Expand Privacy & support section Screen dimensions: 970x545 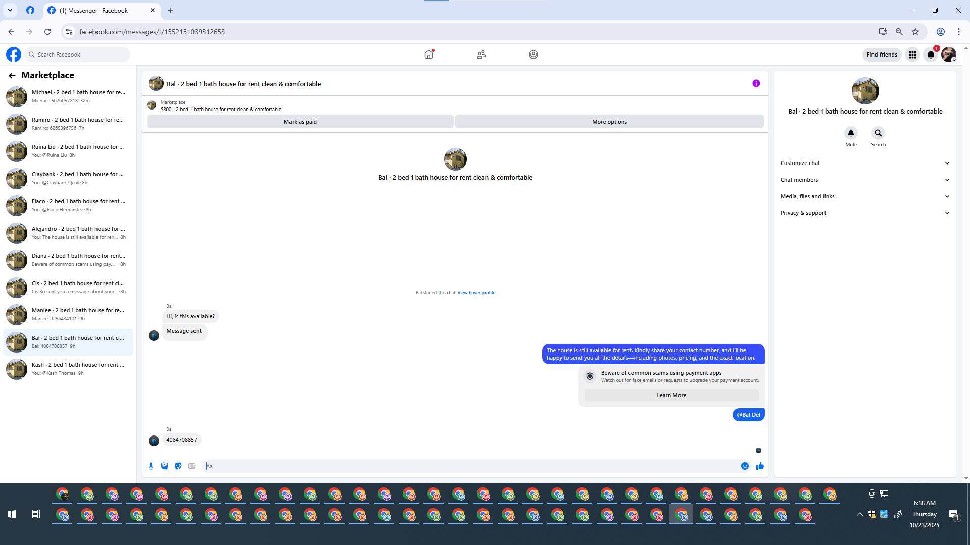click(864, 213)
